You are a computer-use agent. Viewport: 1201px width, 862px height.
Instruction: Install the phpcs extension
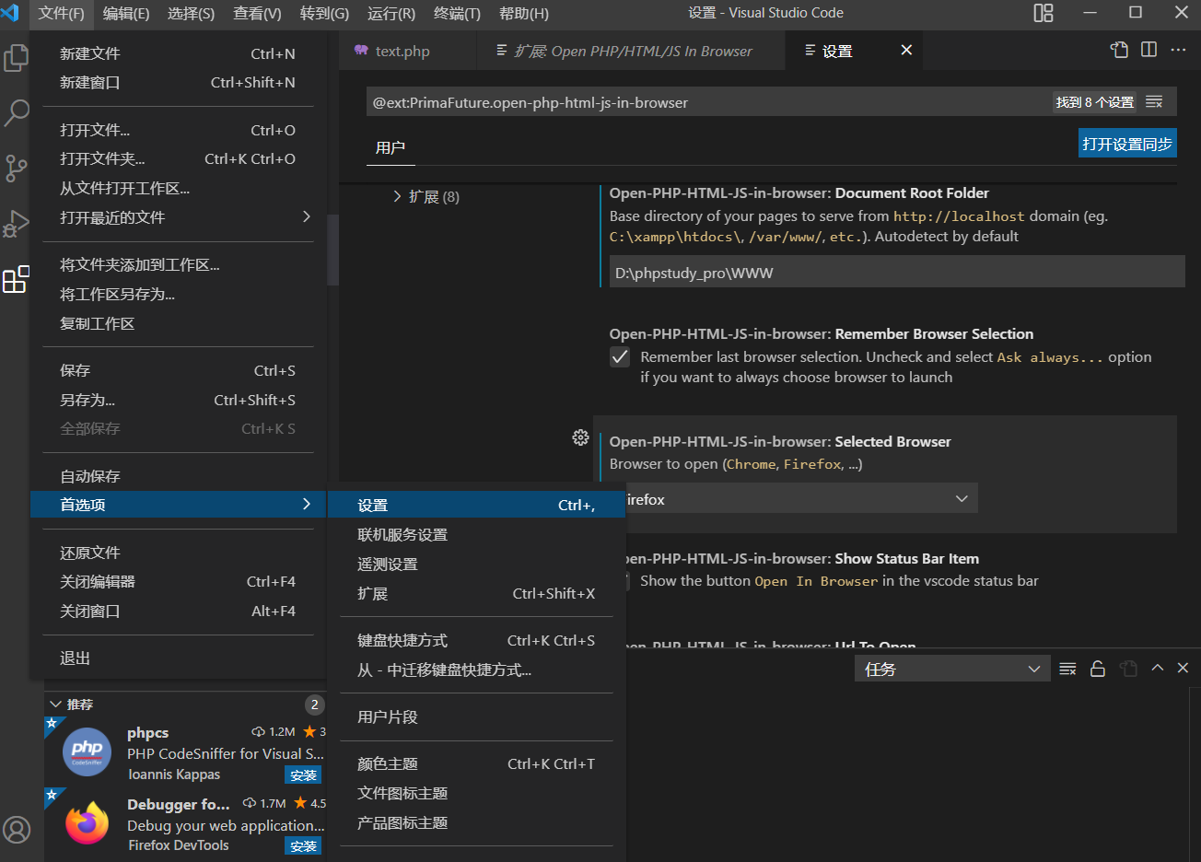click(303, 775)
